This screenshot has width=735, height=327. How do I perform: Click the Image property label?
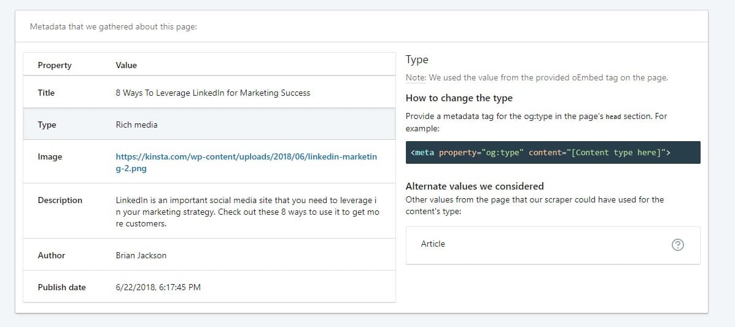click(50, 156)
